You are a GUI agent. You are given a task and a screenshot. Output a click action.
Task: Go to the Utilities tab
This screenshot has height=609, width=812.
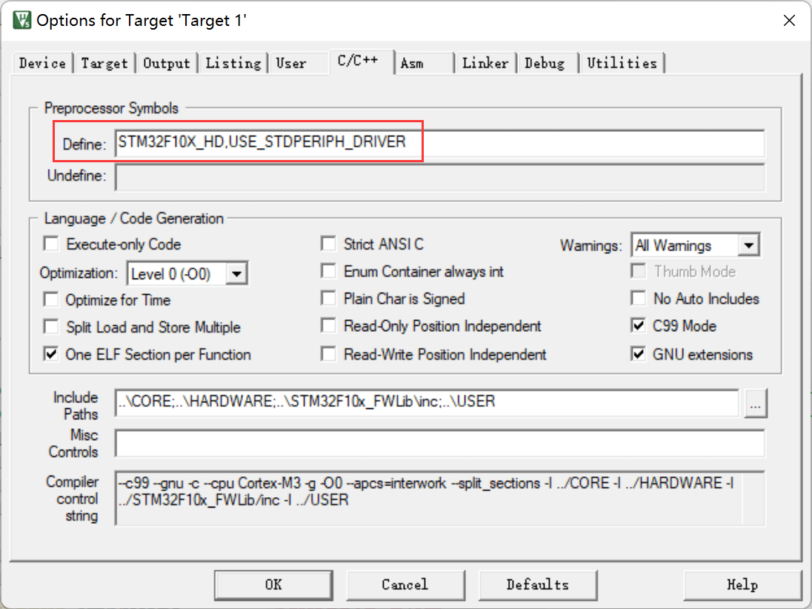click(622, 63)
